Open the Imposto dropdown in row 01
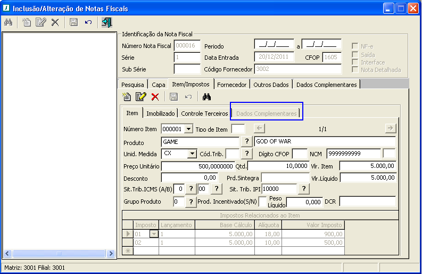The image size is (422, 274). click(154, 234)
